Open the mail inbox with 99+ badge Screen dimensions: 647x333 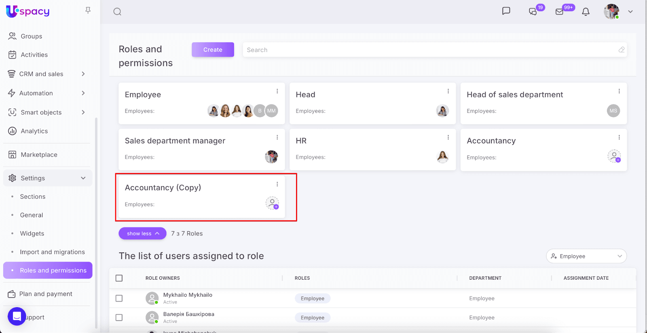click(x=560, y=12)
